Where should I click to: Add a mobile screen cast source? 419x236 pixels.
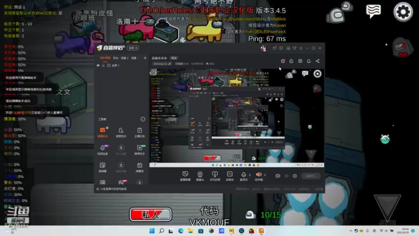point(215,176)
